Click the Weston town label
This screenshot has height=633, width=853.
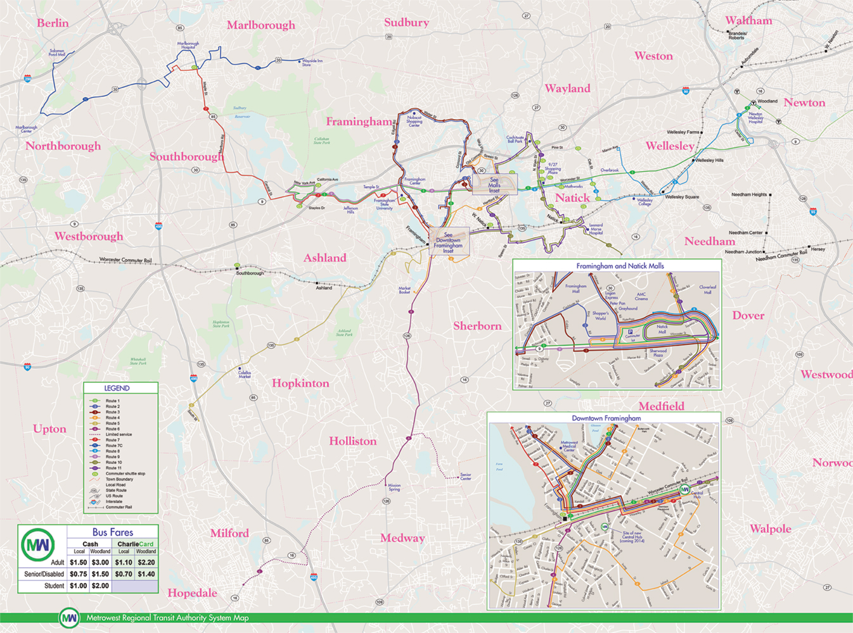[x=654, y=56]
